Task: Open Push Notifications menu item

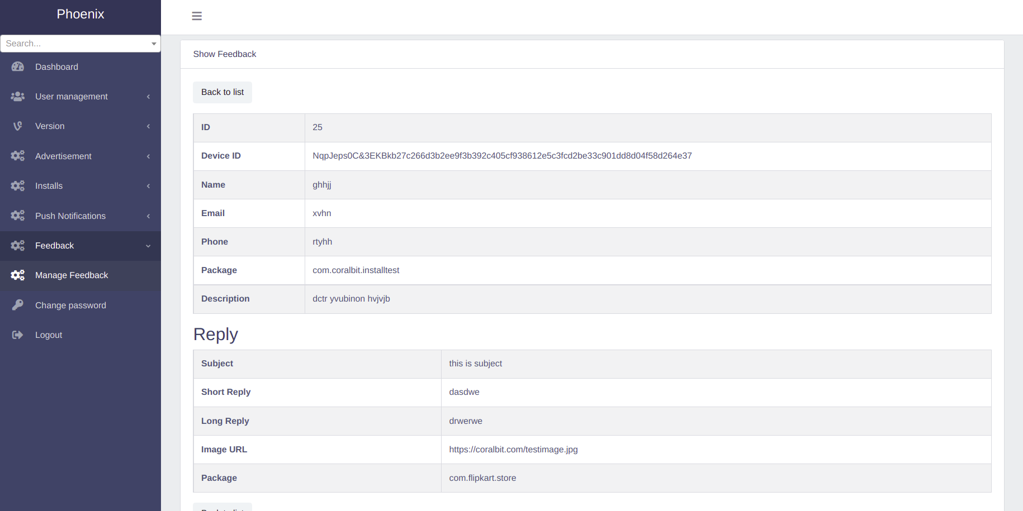Action: (x=80, y=216)
